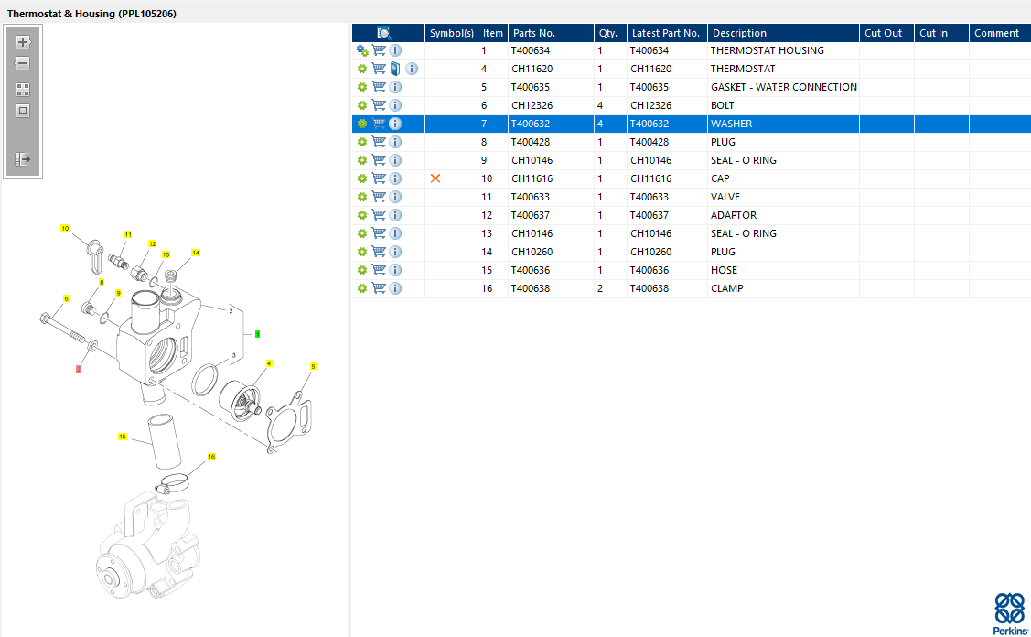Add BOLT CH12326 to cart
Viewport: 1031px width, 637px height.
[x=379, y=104]
